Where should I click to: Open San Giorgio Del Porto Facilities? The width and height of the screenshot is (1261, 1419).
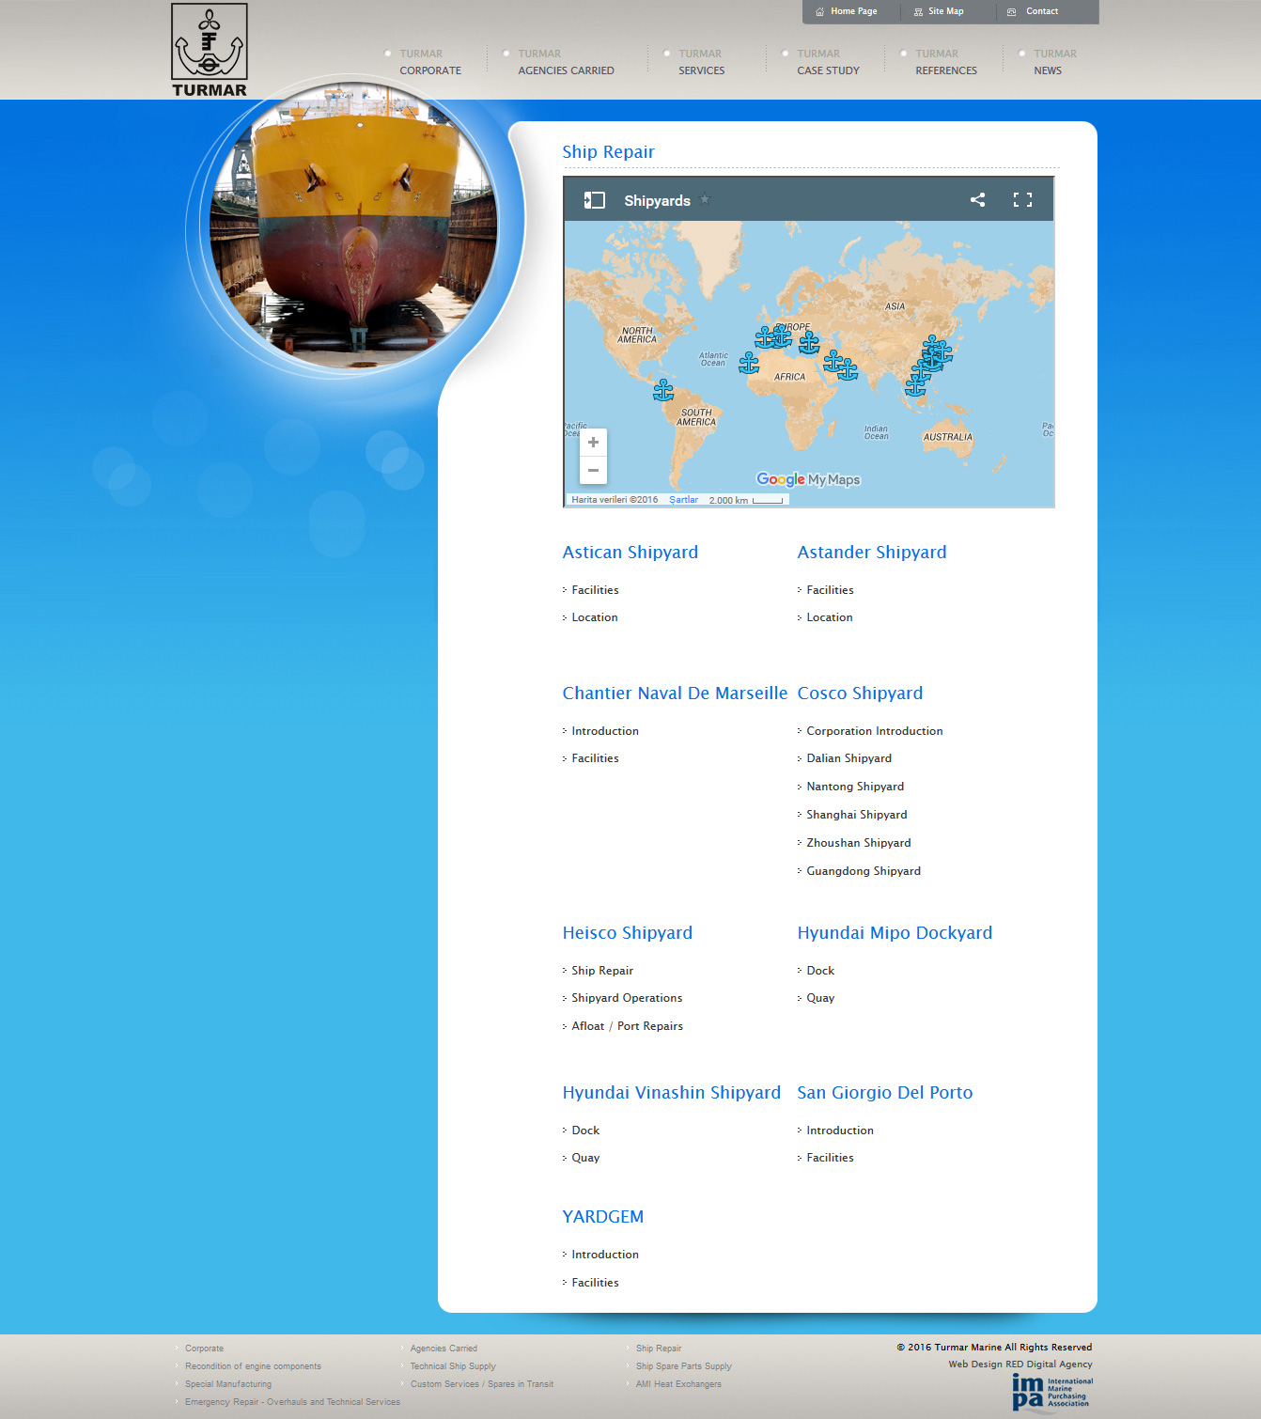830,1158
